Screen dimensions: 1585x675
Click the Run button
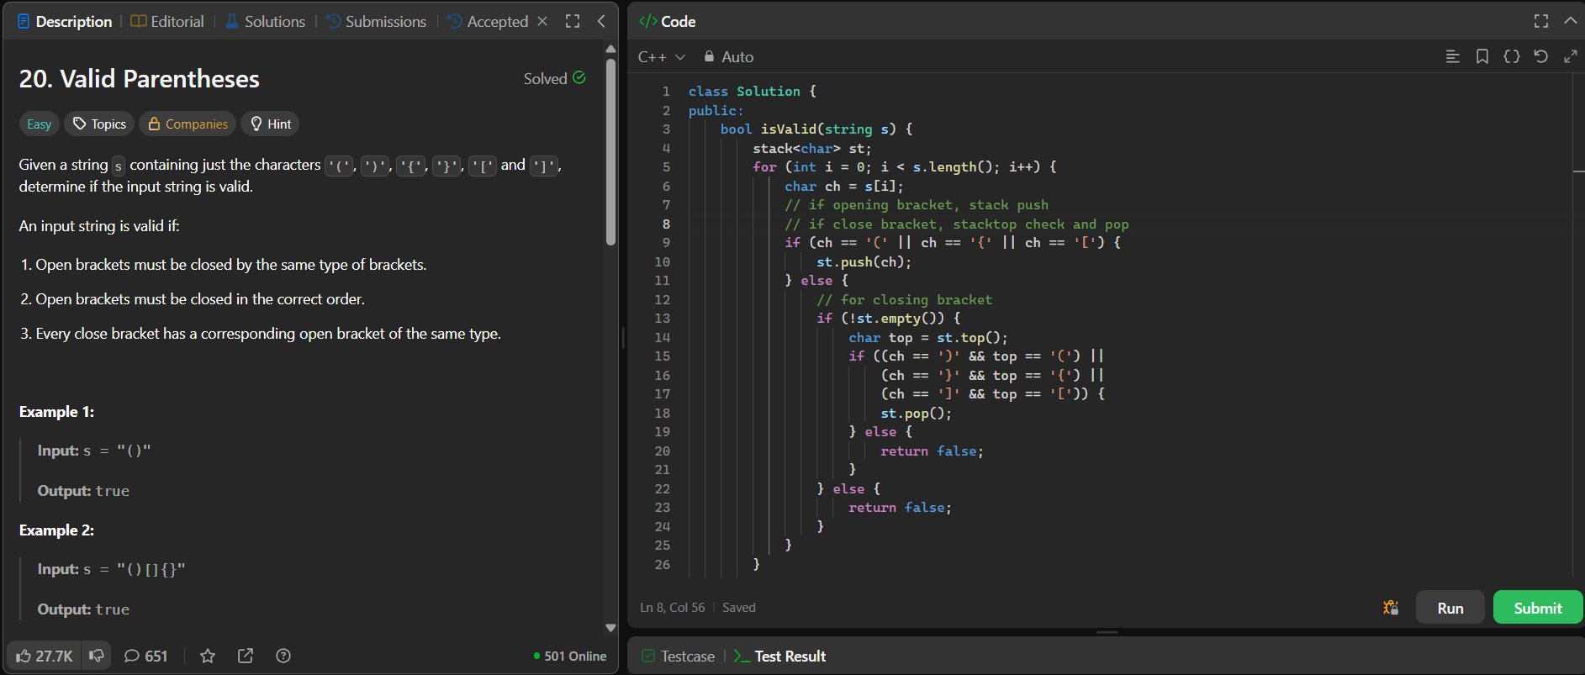(1450, 608)
